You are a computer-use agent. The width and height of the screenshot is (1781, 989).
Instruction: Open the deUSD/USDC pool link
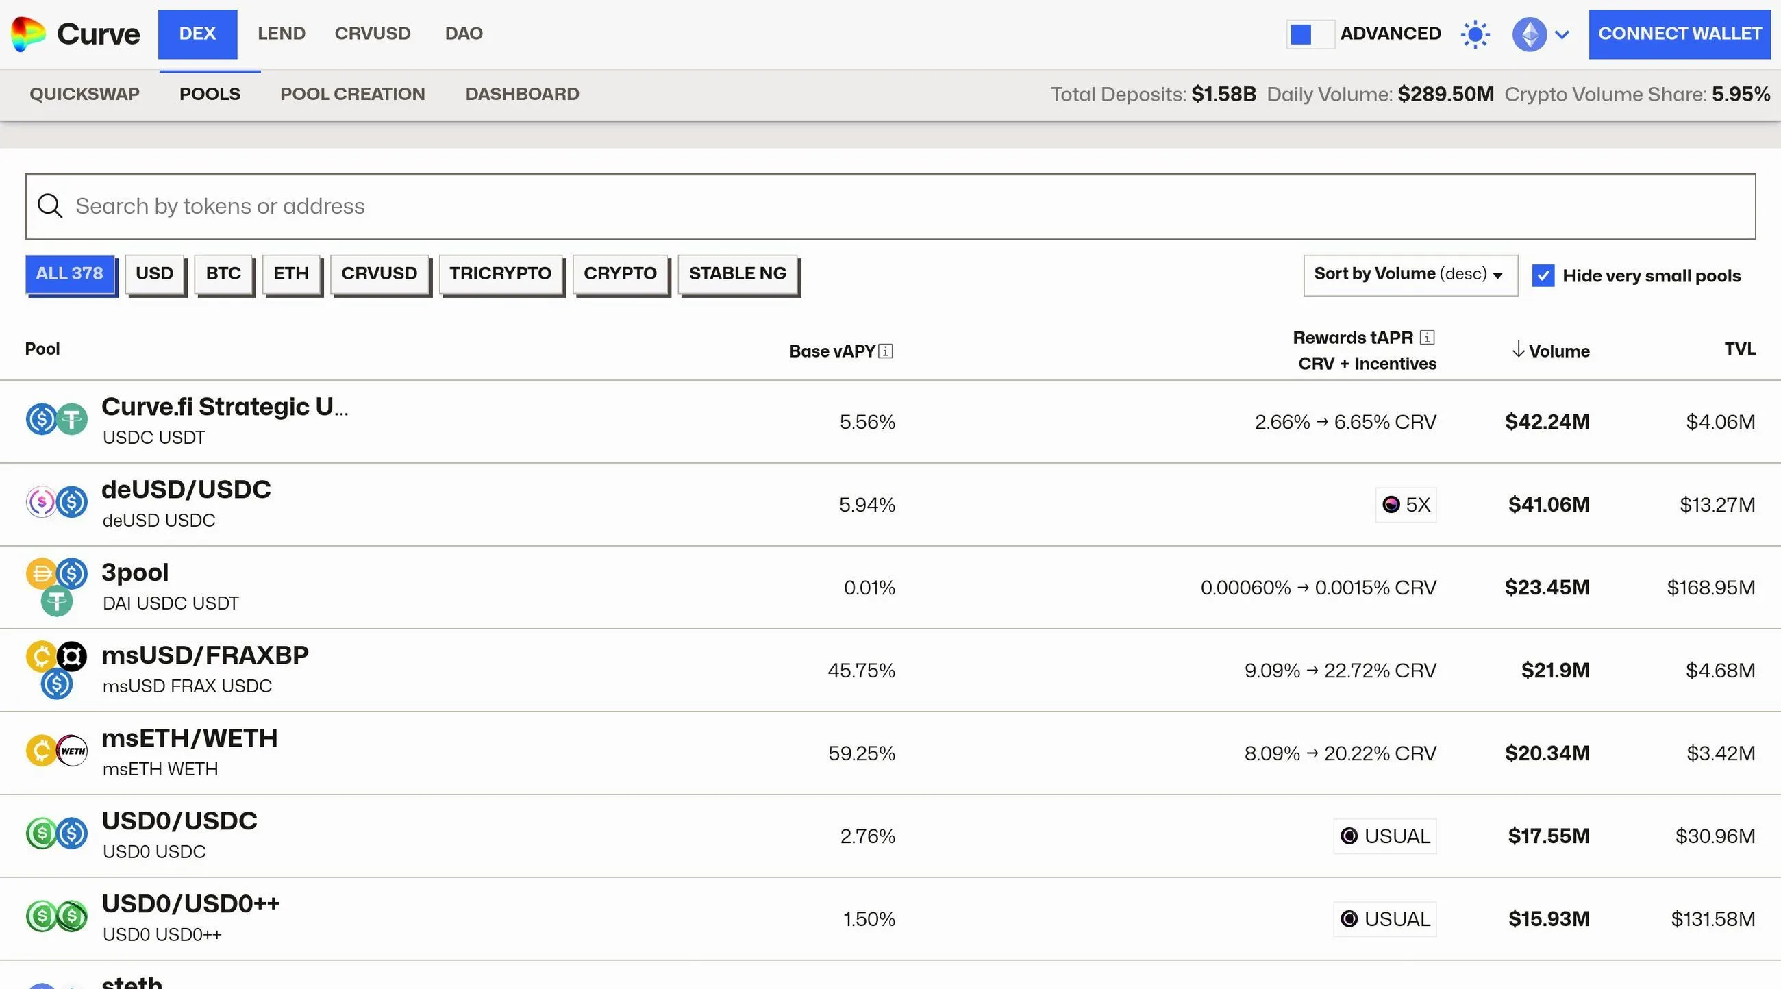(x=186, y=489)
